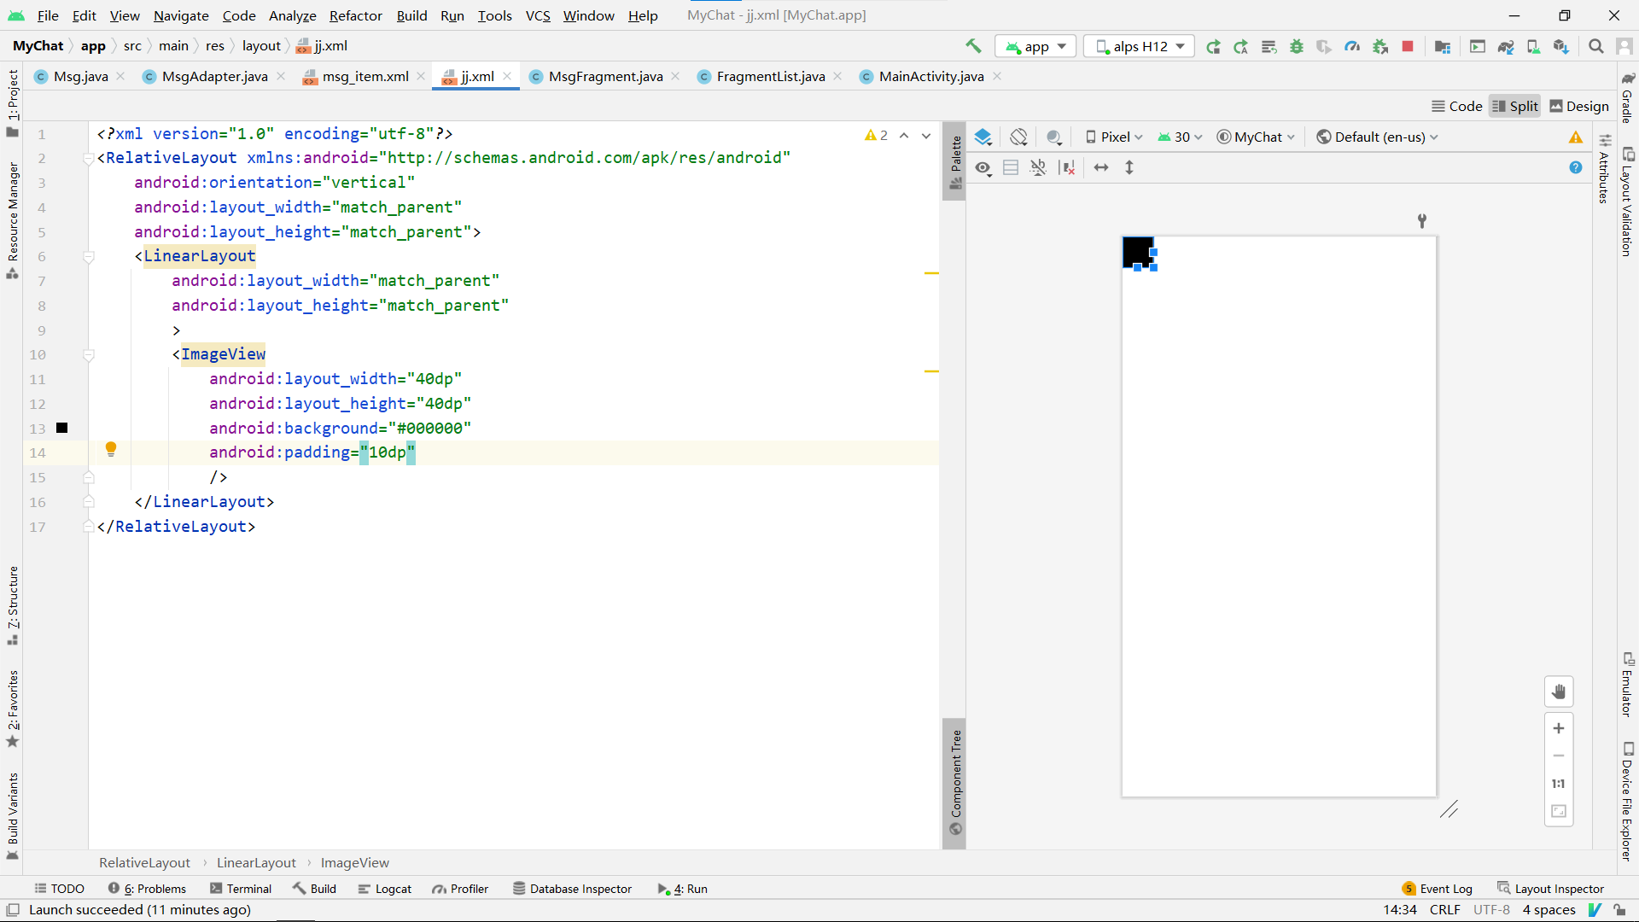Run the app with the green Run icon
This screenshot has height=922, width=1639.
(x=1213, y=46)
